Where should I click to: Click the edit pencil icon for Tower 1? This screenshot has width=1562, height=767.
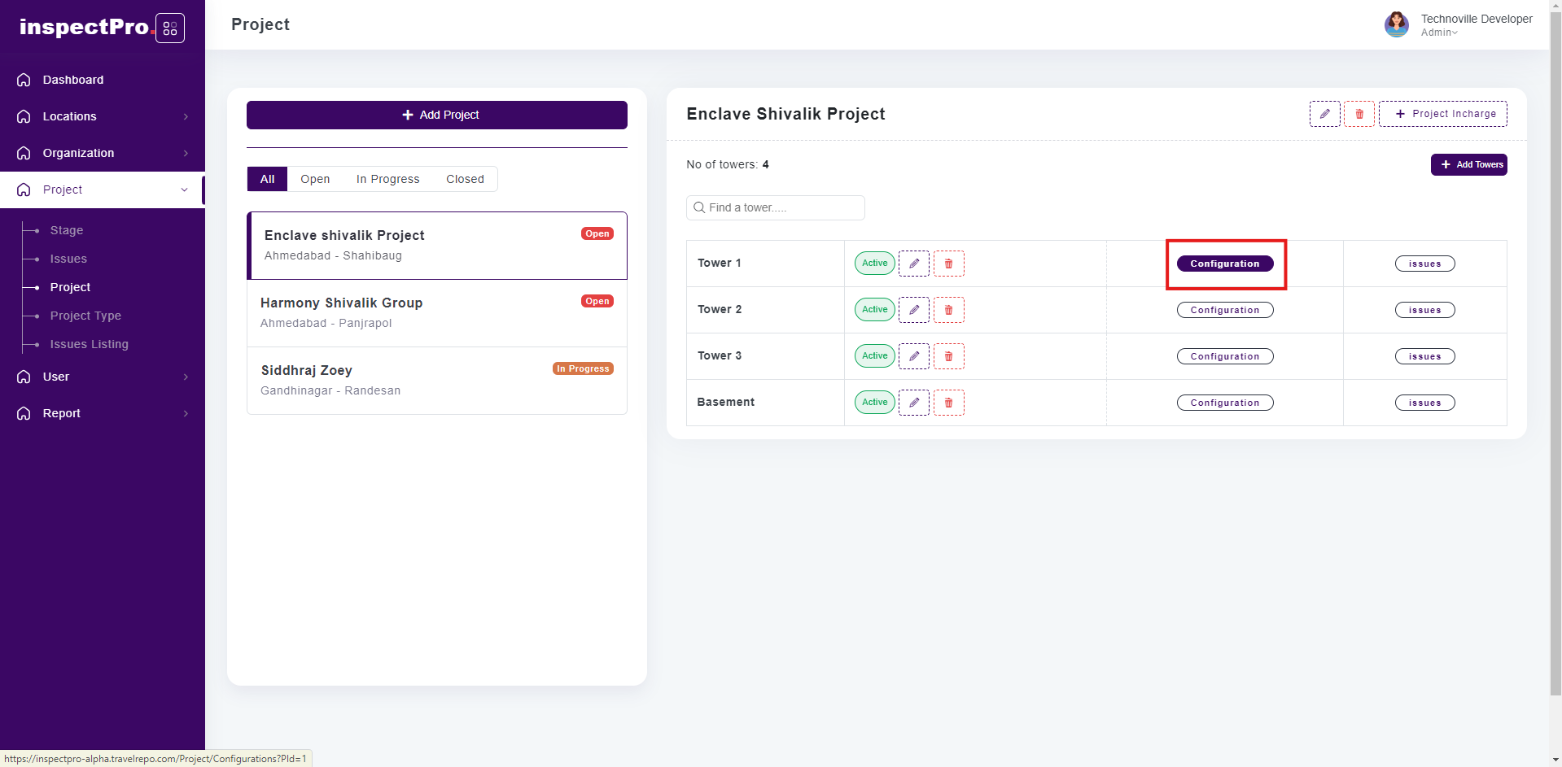point(913,264)
